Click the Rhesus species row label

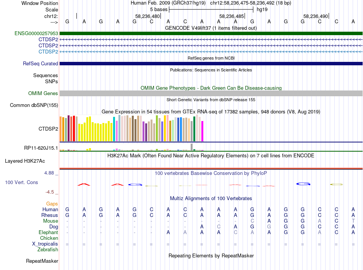(x=50, y=215)
